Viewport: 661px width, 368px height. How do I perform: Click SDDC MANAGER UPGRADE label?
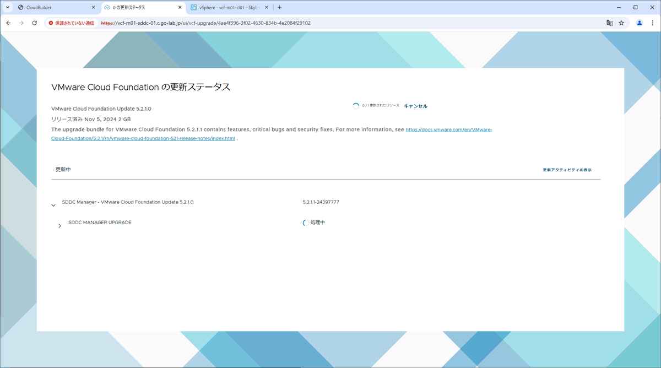click(x=100, y=223)
